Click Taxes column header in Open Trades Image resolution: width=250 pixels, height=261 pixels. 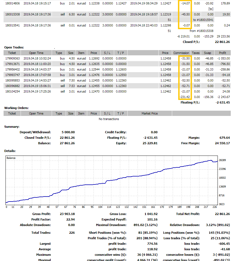point(196,53)
